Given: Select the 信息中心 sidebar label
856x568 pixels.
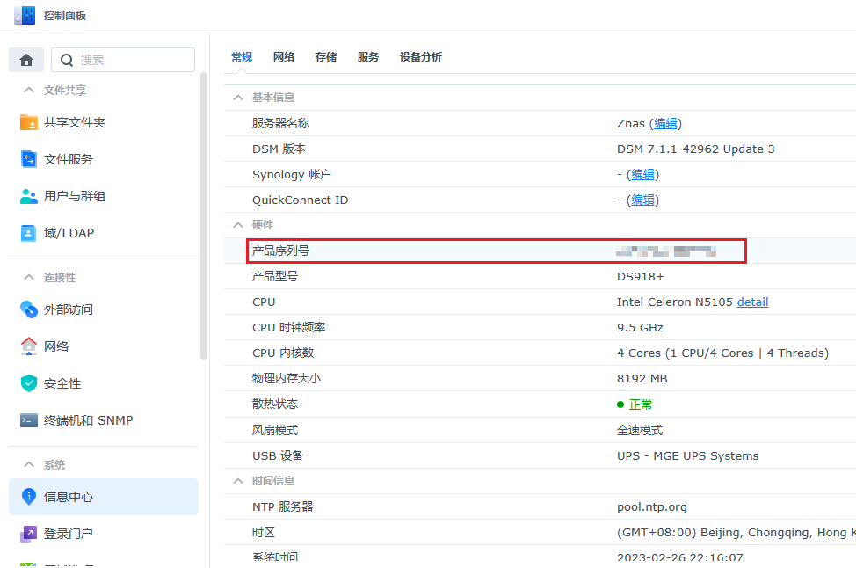Looking at the screenshot, I should coord(69,497).
